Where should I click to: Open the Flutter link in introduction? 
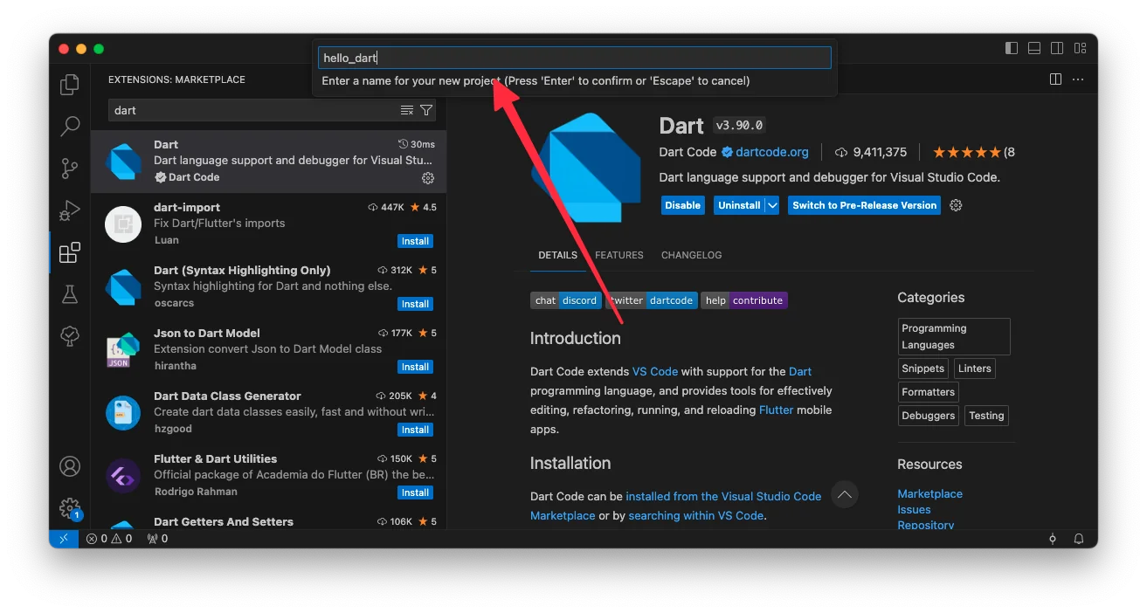(776, 410)
